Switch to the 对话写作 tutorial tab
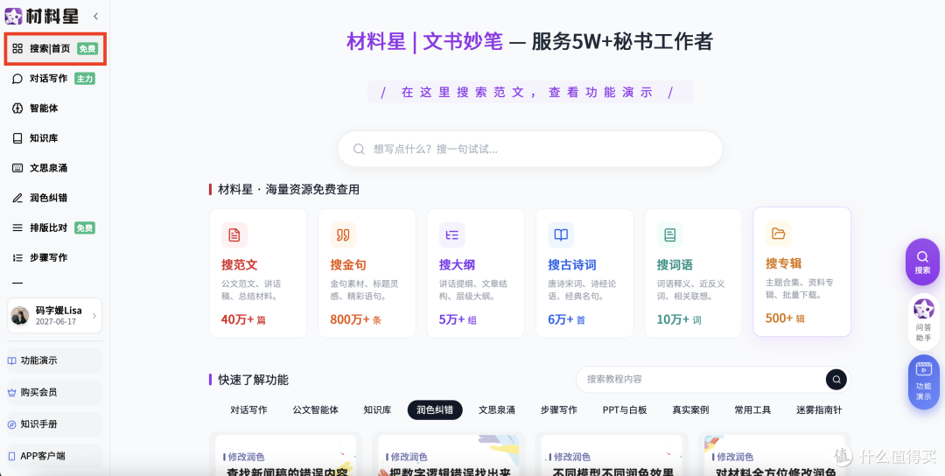Screen dimensions: 945x476 248,410
